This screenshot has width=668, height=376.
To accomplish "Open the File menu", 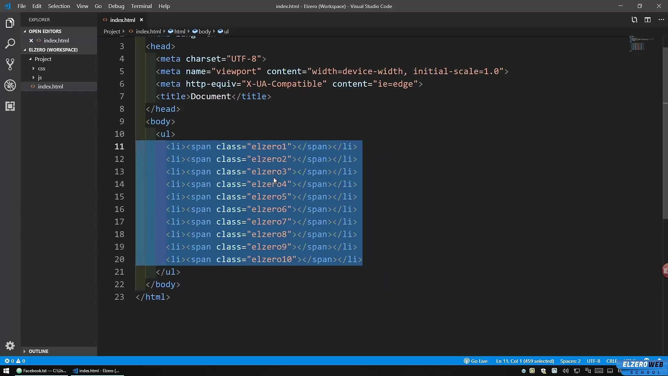I will pyautogui.click(x=22, y=6).
